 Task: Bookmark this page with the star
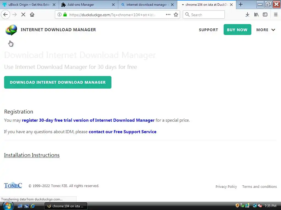coord(176,14)
